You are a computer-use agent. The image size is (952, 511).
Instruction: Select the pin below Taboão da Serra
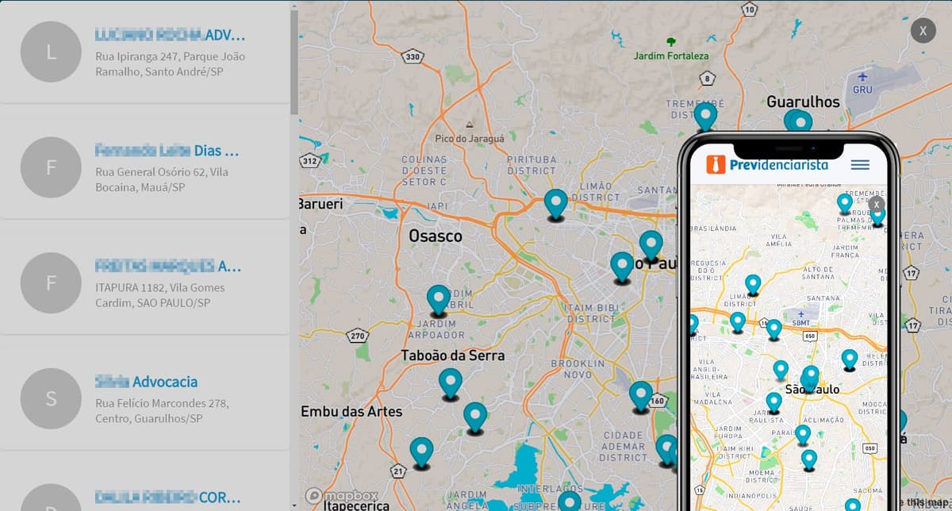click(451, 383)
